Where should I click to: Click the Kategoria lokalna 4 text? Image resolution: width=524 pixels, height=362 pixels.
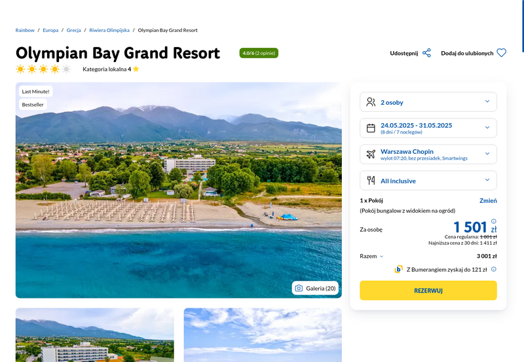pos(107,69)
